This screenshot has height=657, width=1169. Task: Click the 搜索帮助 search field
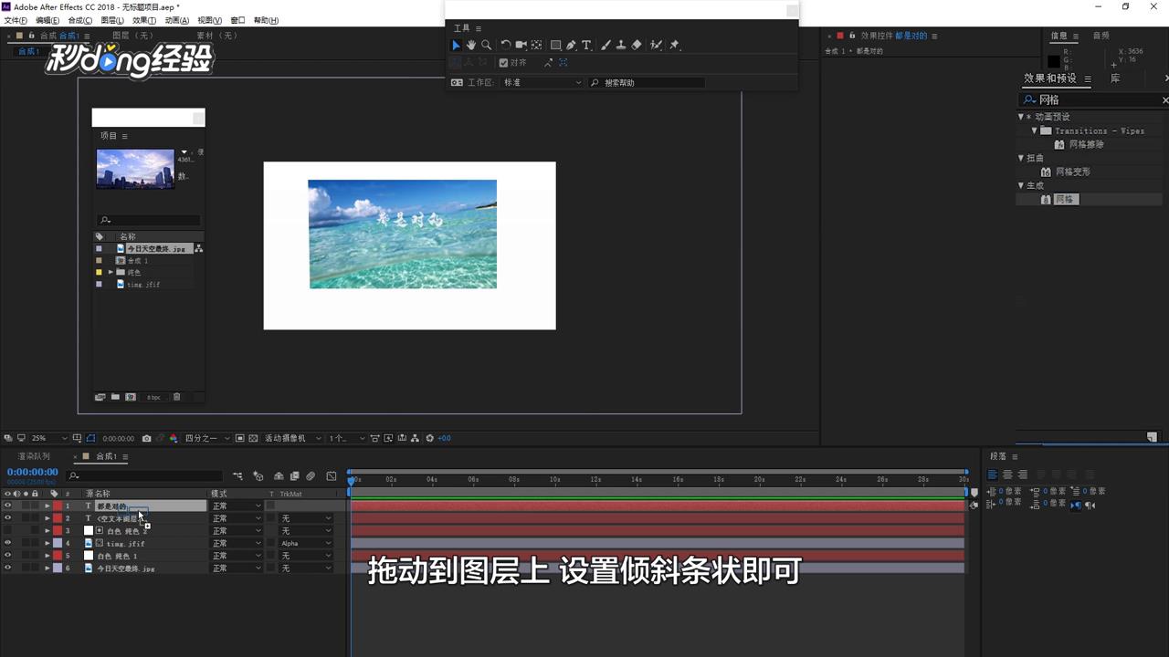click(647, 82)
